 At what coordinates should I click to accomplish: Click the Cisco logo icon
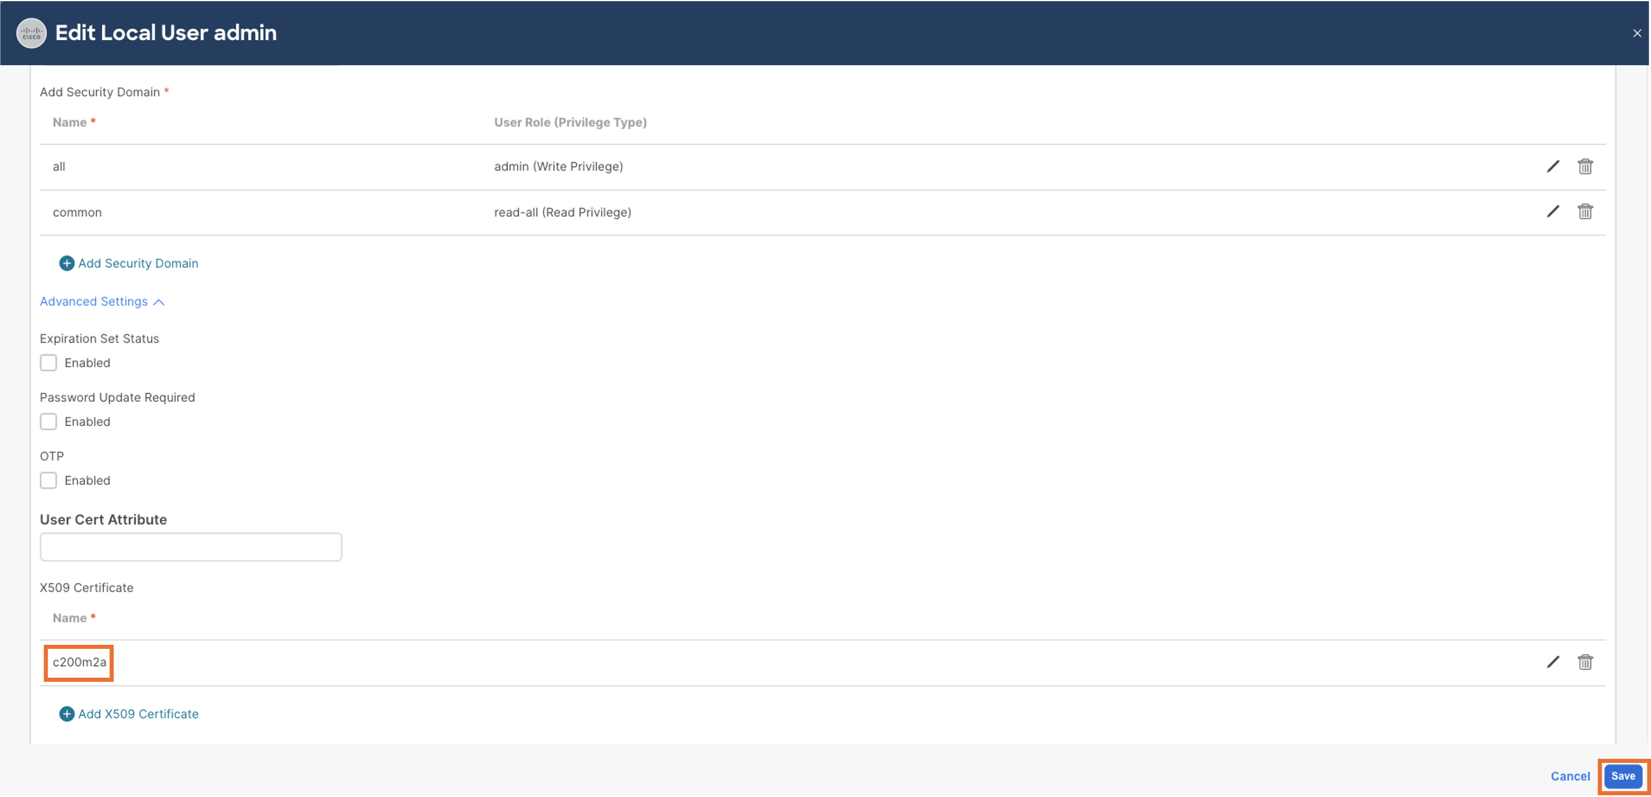tap(31, 34)
